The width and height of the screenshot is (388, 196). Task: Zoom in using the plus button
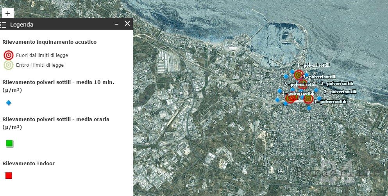click(x=8, y=13)
